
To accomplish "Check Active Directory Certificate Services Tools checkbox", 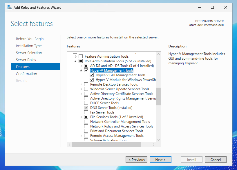I will point(86,94).
